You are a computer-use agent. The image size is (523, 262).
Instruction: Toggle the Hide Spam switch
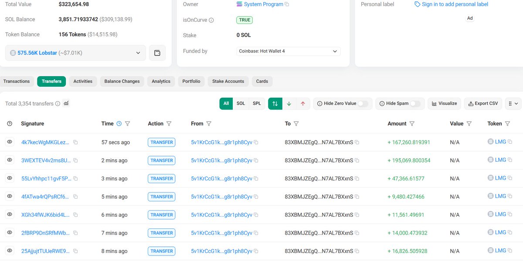pos(415,104)
